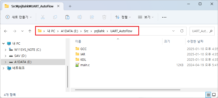
Task: Click the 2024-04-19 date of main.c
Action: 202,65
